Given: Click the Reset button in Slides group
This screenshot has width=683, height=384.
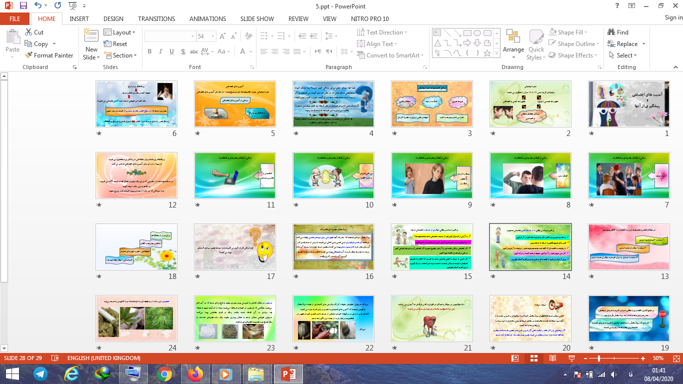Looking at the screenshot, I should click(x=116, y=44).
